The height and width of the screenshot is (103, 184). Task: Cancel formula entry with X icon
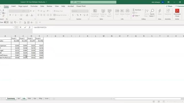click(20, 27)
